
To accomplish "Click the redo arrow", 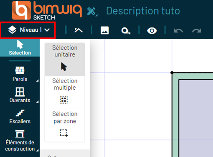I will [x=196, y=31].
